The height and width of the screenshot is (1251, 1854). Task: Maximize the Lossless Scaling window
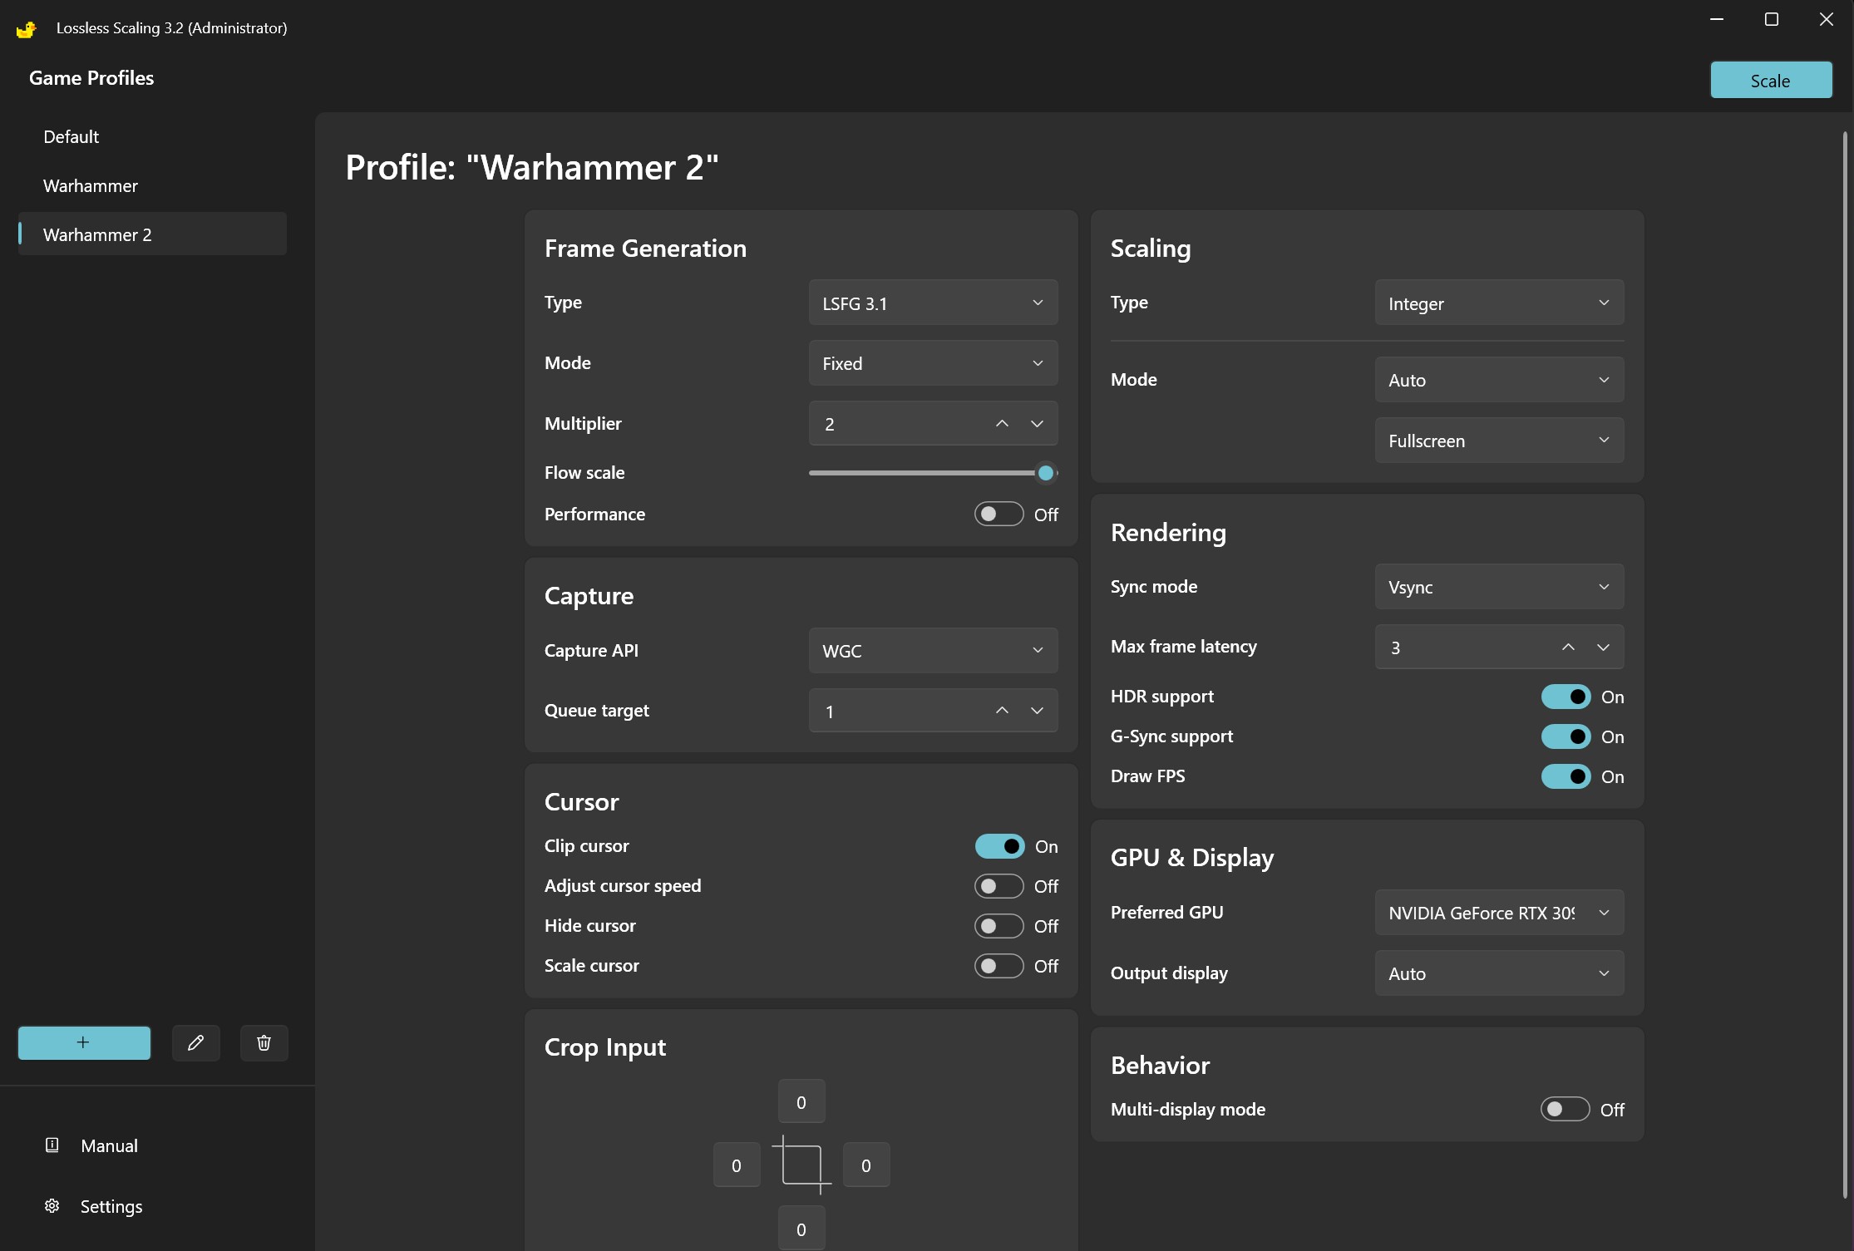tap(1772, 19)
